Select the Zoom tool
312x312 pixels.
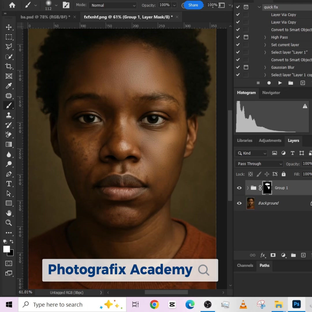[9, 223]
